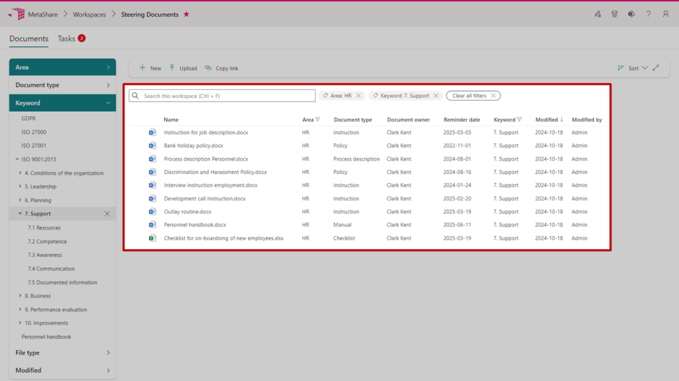Clear the 7. Support selection in sidebar
Viewport: 679px width, 381px height.
point(107,214)
